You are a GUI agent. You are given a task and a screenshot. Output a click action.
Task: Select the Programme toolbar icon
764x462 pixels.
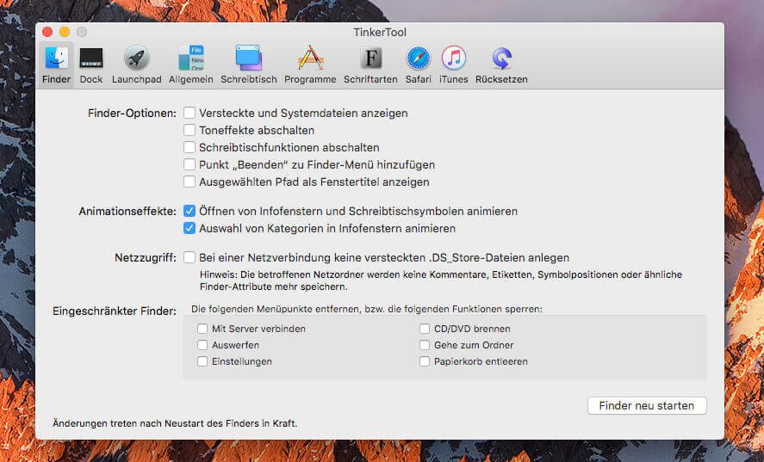tap(310, 59)
